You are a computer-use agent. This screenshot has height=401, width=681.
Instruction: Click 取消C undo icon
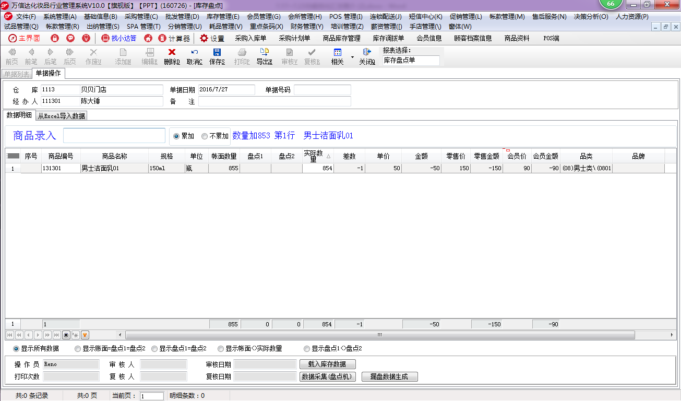(195, 52)
